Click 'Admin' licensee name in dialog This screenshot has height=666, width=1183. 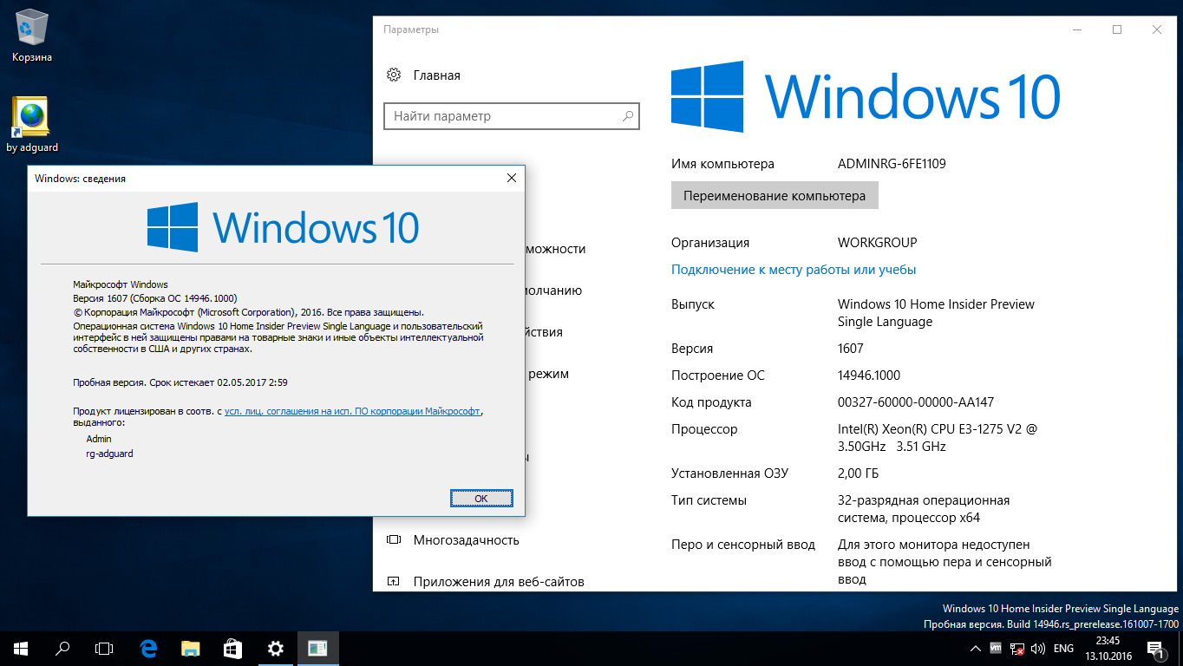click(99, 439)
